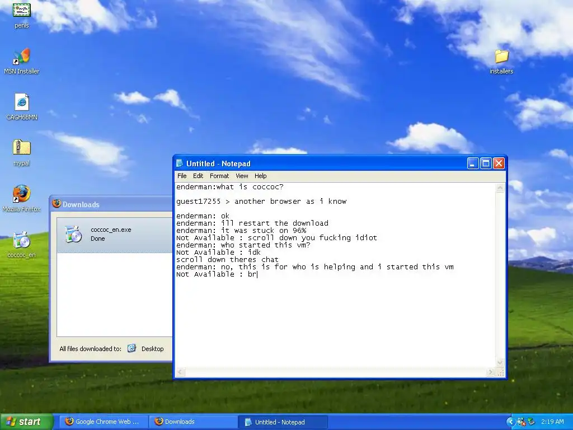Place cursor at end of 'Not Available : br'
Screen dimensions: 573x430
click(256, 274)
